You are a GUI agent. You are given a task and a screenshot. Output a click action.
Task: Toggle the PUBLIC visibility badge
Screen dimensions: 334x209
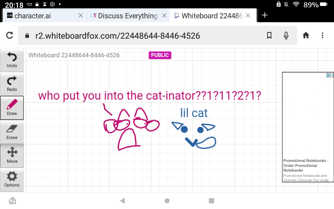(x=160, y=55)
